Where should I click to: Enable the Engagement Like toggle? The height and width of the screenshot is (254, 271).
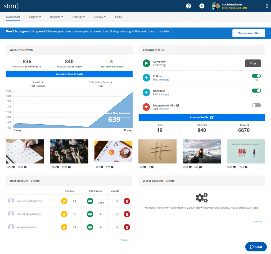(256, 105)
